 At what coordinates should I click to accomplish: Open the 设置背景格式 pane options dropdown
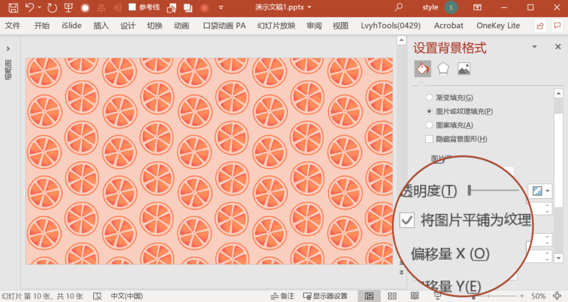[534, 47]
